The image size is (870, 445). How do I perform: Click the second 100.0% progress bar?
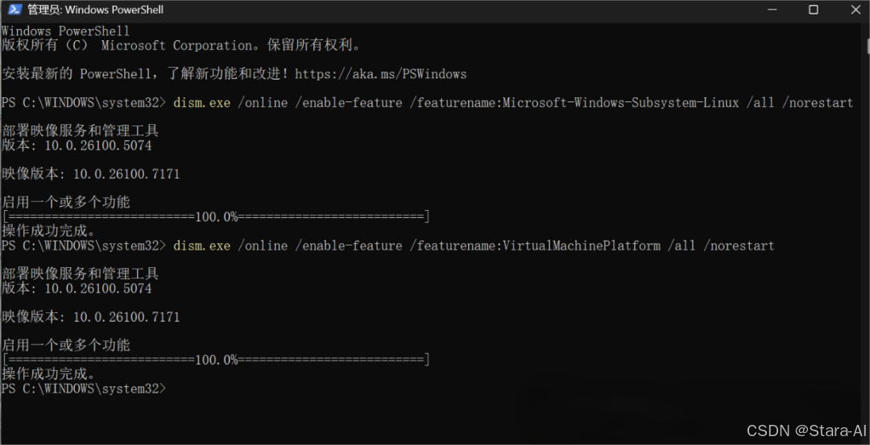point(216,360)
